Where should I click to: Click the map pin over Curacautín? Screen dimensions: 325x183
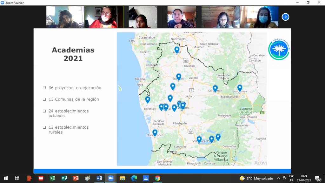tap(215, 89)
